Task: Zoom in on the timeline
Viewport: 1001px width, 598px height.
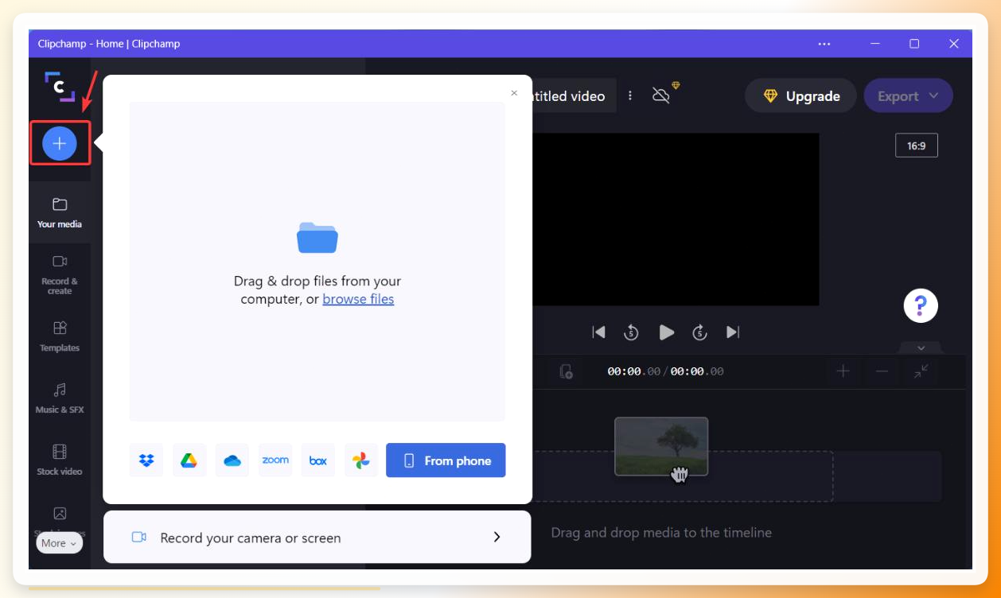Action: click(843, 371)
